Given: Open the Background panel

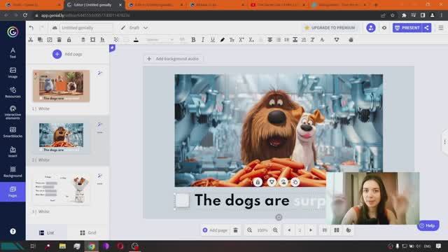Looking at the screenshot, I should (13, 171).
